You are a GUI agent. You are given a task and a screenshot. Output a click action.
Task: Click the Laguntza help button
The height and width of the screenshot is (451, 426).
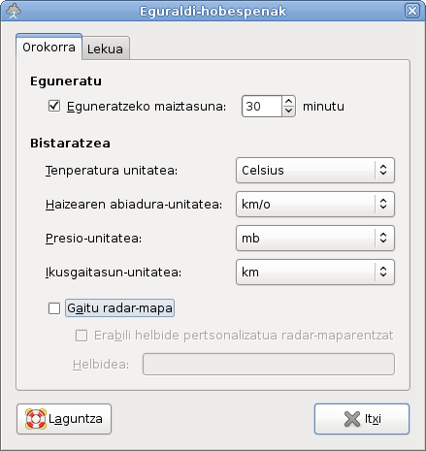(64, 419)
